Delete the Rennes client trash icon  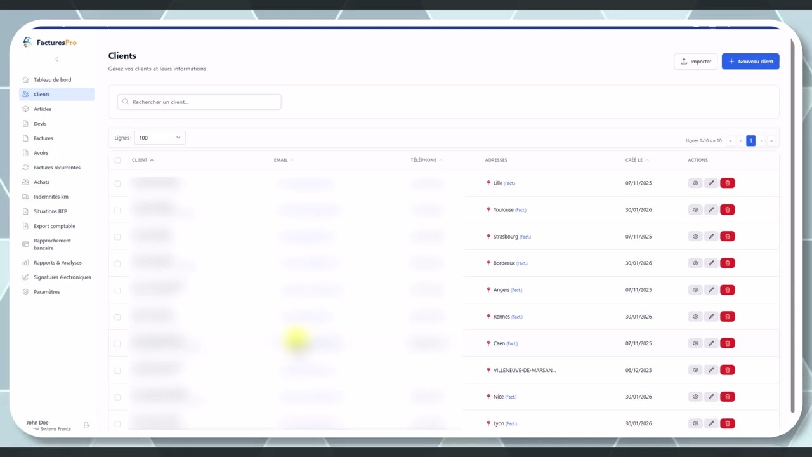click(x=728, y=316)
